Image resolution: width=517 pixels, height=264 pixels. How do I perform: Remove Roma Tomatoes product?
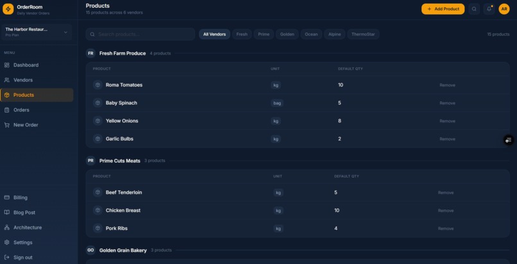click(x=447, y=85)
